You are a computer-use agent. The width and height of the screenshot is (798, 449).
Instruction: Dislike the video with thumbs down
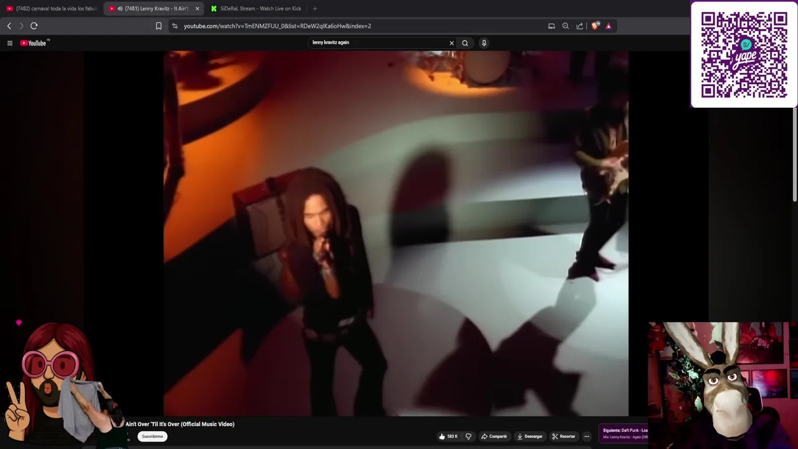coord(468,437)
